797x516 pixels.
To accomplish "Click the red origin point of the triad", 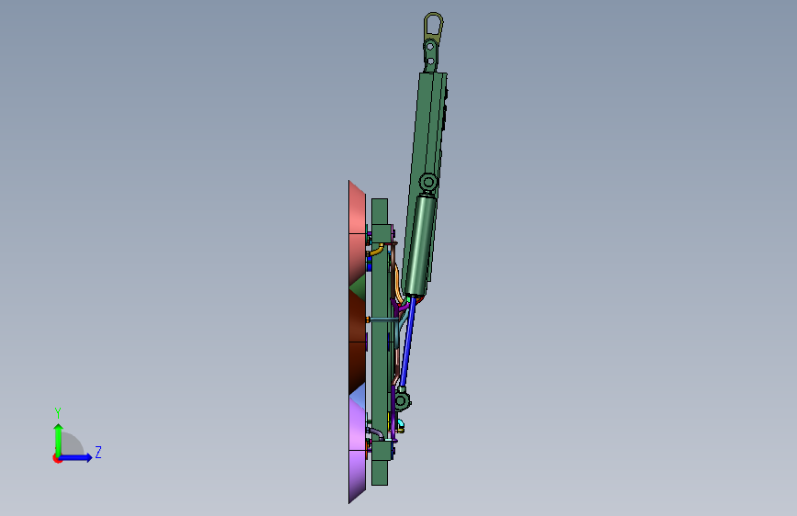I will [57, 459].
